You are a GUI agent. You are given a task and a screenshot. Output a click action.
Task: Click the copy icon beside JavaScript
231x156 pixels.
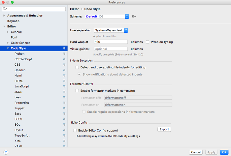click(64, 86)
